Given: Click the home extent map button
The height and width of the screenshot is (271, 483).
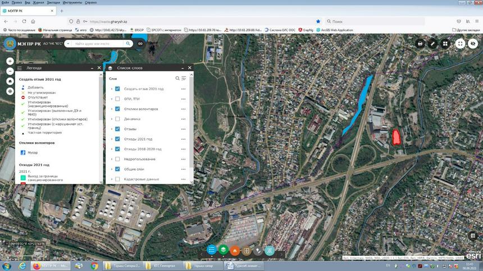Looking at the screenshot, I should 10,81.
